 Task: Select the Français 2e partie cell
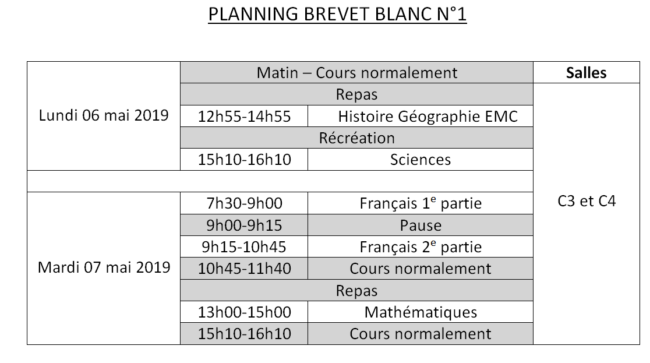pos(420,247)
